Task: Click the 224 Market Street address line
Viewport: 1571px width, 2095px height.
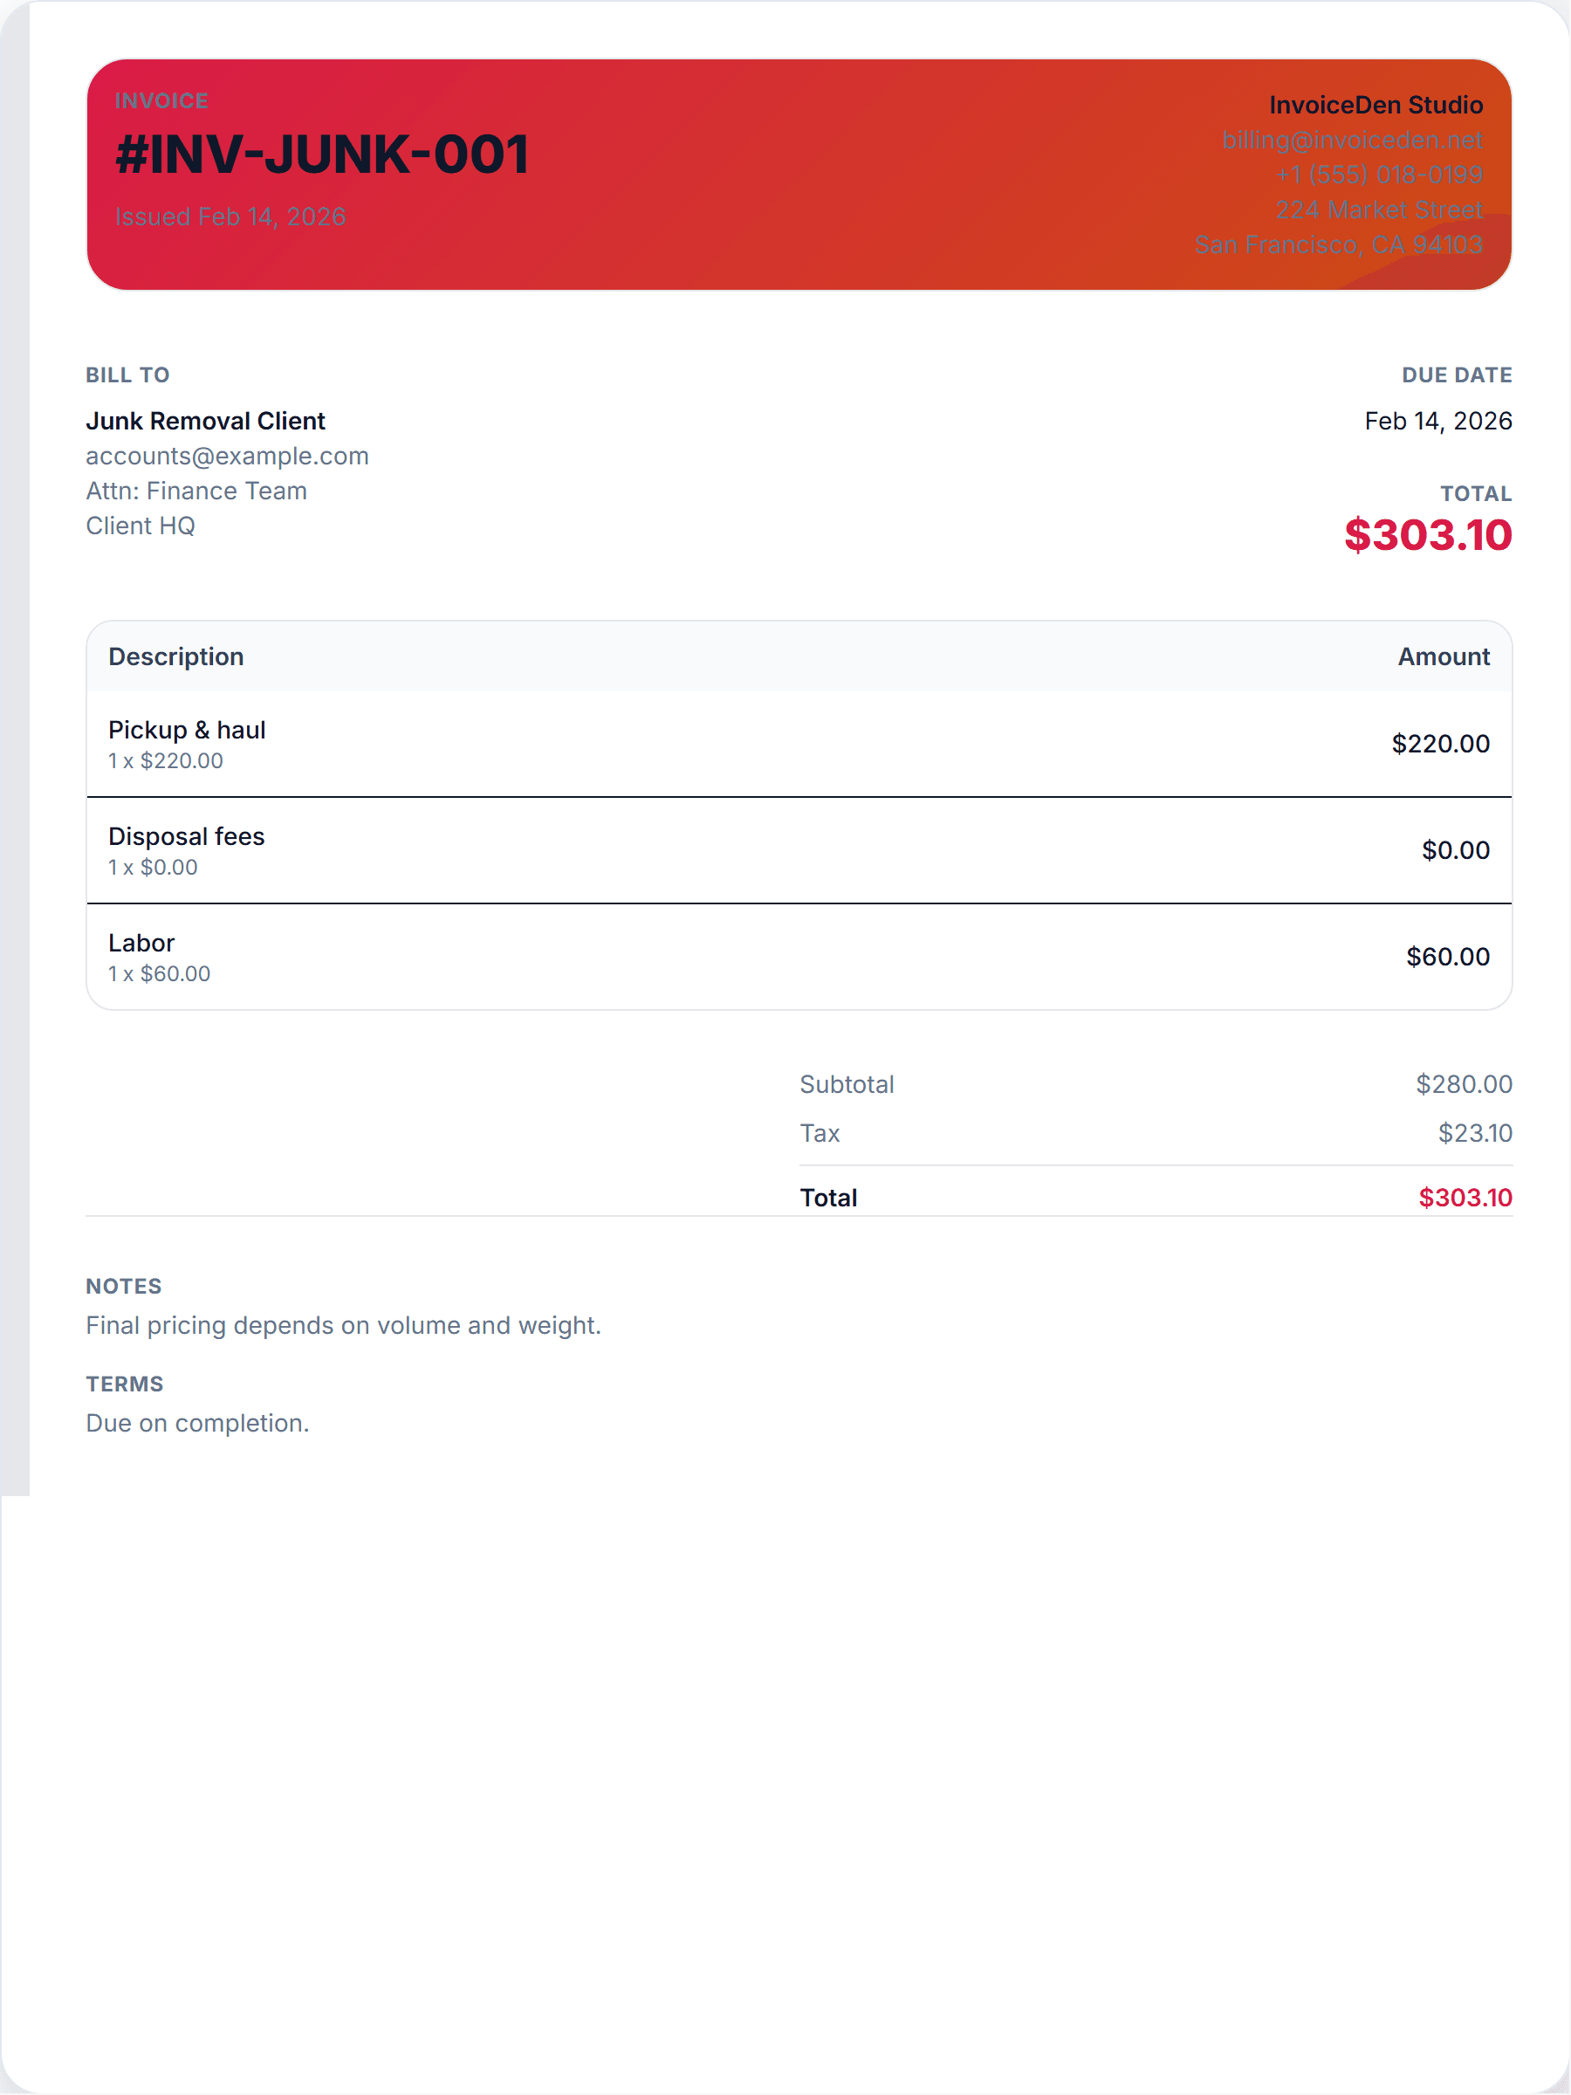Action: pos(1378,209)
